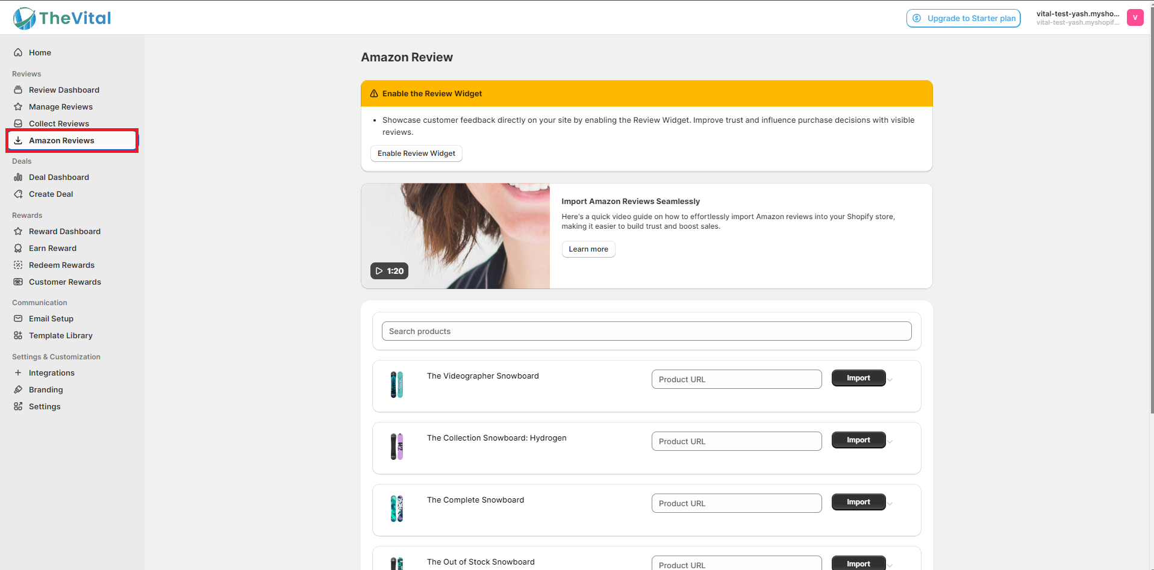Click the TheVital logo icon
Viewport: 1154px width, 570px height.
click(25, 19)
